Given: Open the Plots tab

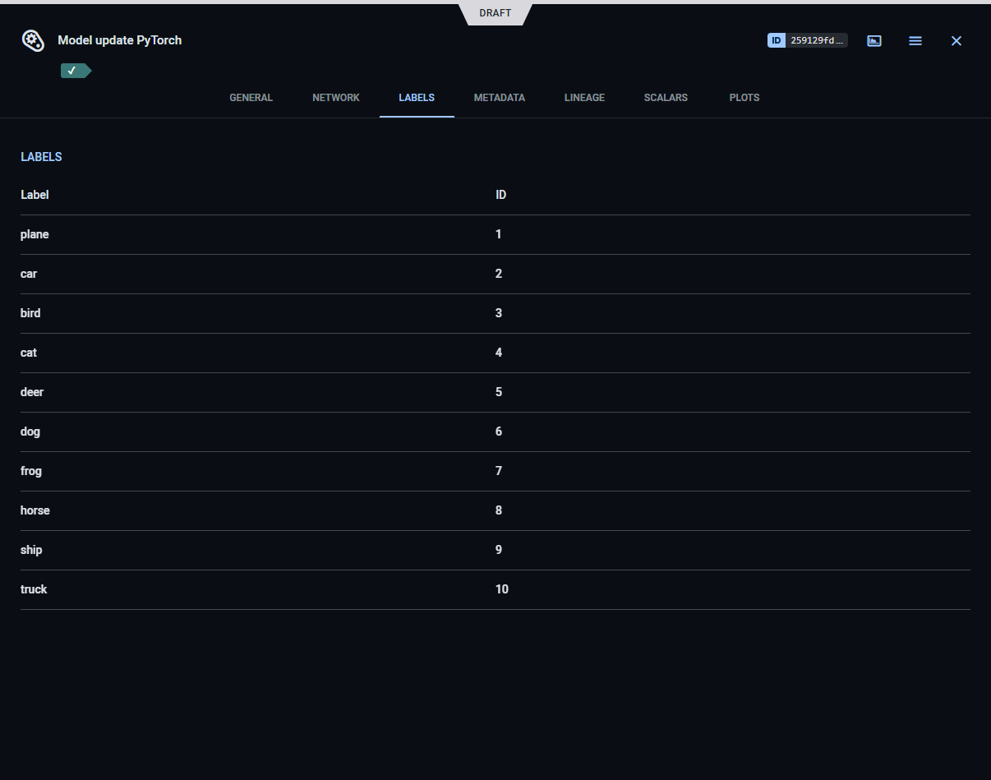Looking at the screenshot, I should pos(744,98).
